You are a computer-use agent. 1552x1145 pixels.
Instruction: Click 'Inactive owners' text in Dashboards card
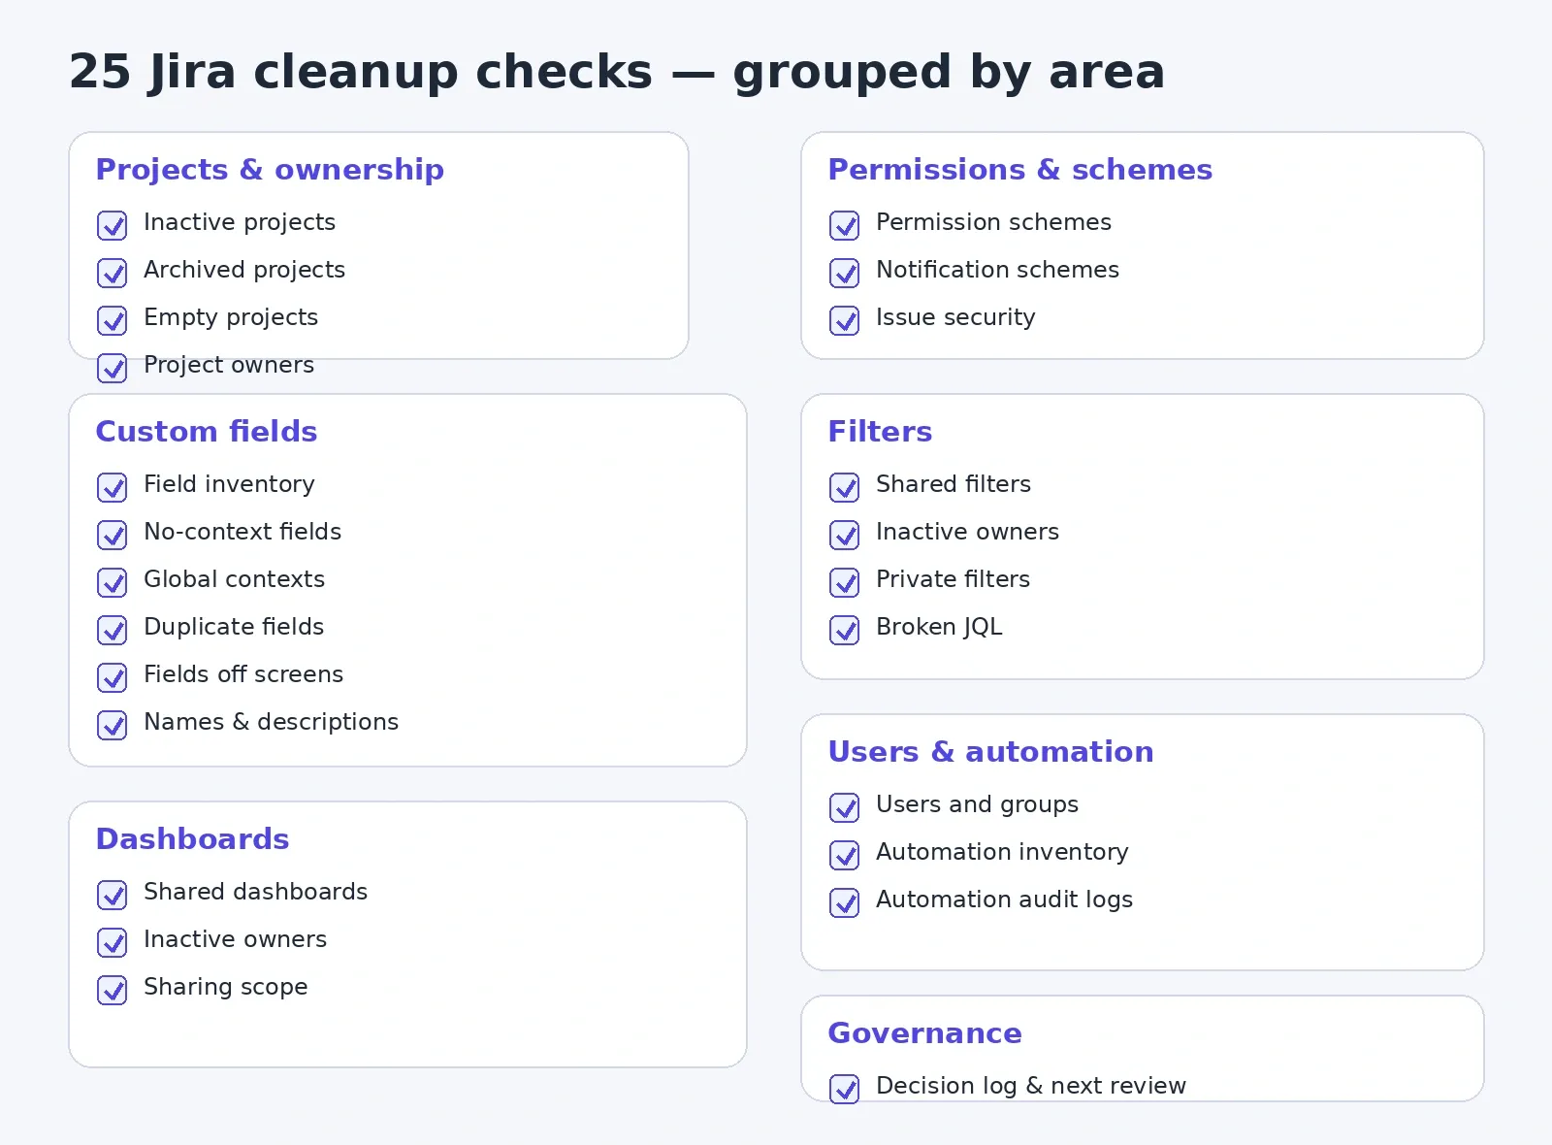pos(235,939)
